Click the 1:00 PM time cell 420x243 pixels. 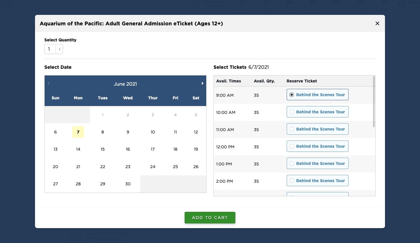[x=224, y=164]
